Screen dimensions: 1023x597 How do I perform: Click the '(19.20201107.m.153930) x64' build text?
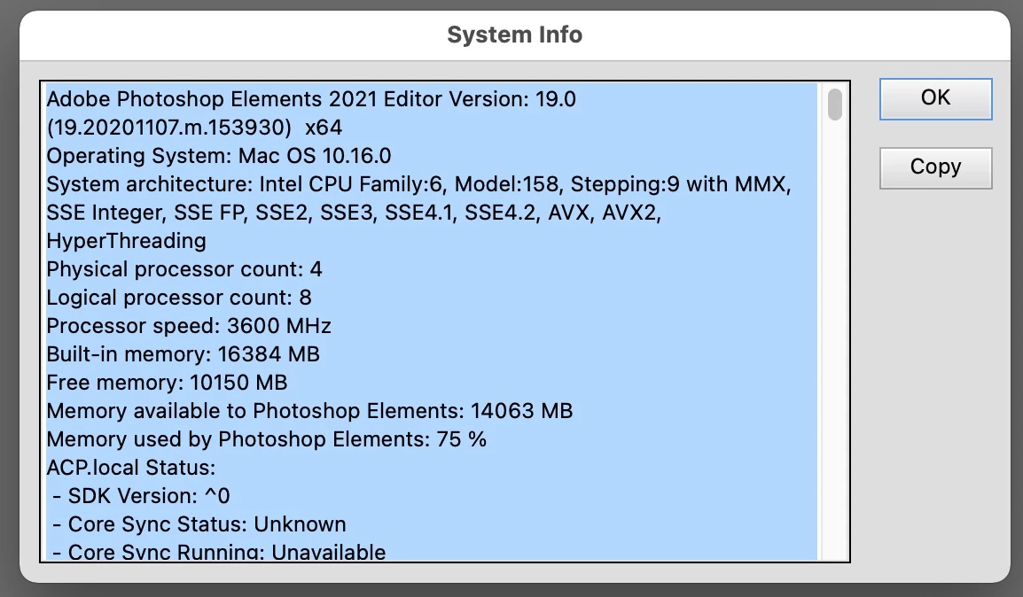(194, 127)
